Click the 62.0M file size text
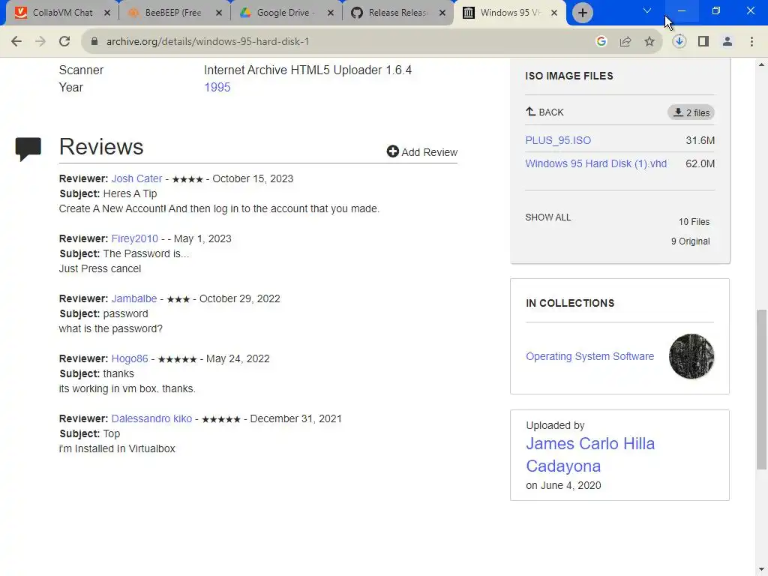This screenshot has height=576, width=768. coord(700,163)
